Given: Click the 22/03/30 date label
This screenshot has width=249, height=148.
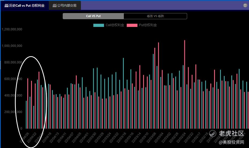Looking at the screenshot, I should click(x=91, y=138).
